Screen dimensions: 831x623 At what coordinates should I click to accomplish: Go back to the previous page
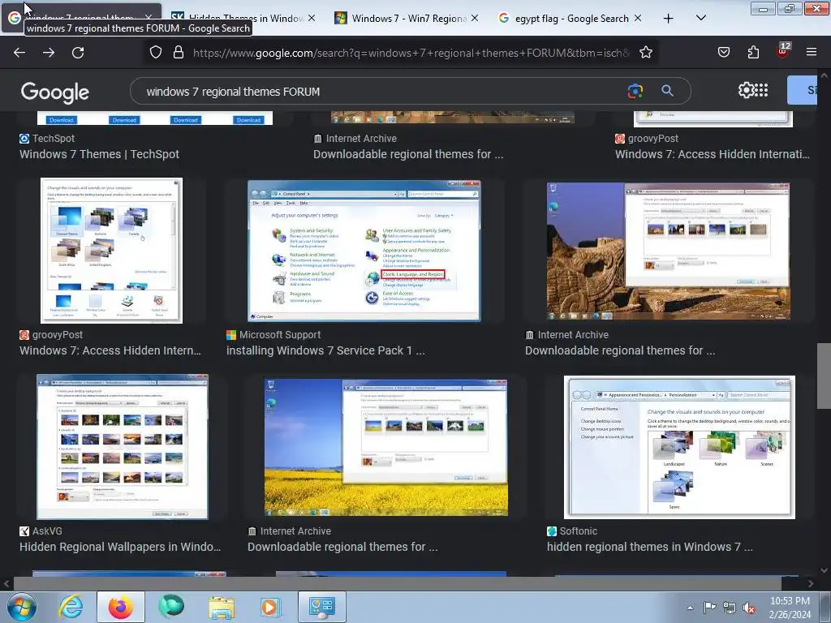(19, 53)
